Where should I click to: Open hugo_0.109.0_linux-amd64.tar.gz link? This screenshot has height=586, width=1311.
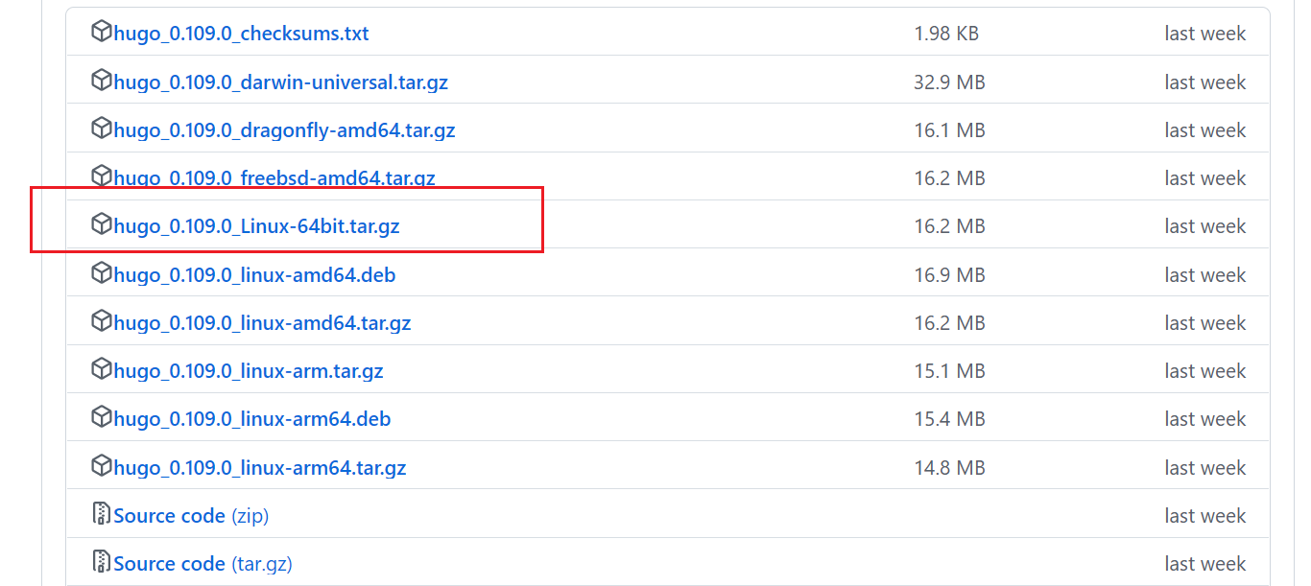coord(262,323)
